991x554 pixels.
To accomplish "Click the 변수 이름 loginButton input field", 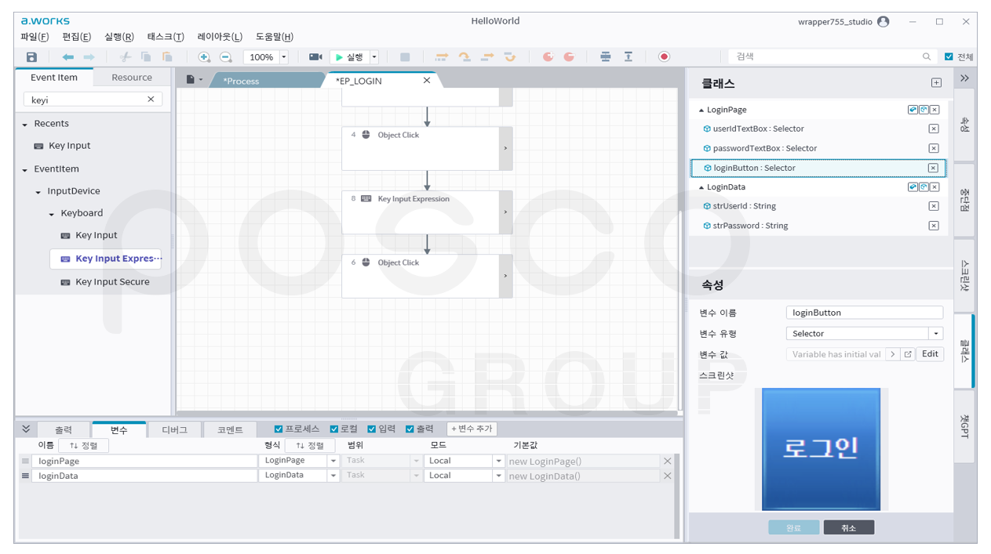I will click(865, 313).
